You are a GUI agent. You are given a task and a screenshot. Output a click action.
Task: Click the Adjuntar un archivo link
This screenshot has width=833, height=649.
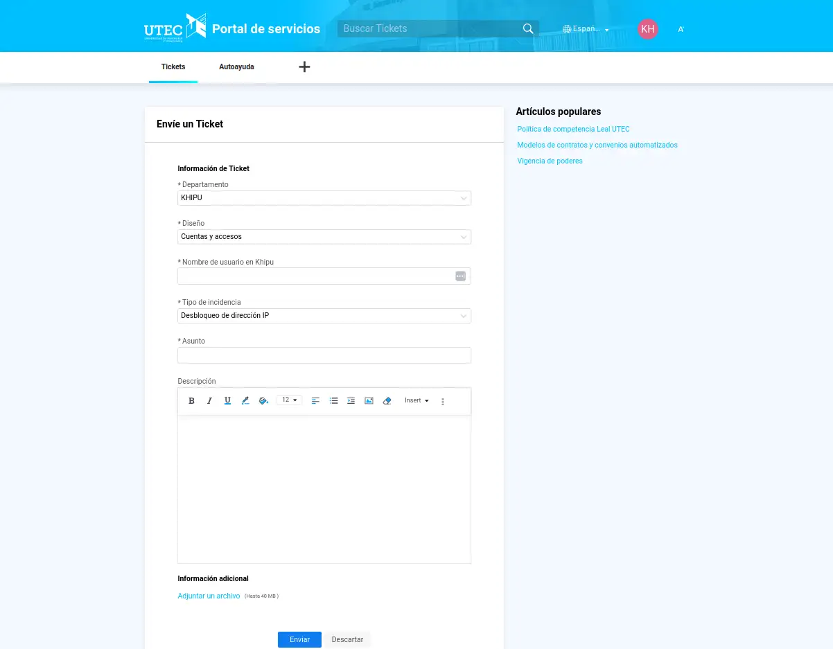(209, 596)
